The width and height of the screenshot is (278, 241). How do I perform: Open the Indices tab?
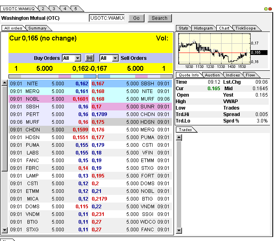pos(233,75)
